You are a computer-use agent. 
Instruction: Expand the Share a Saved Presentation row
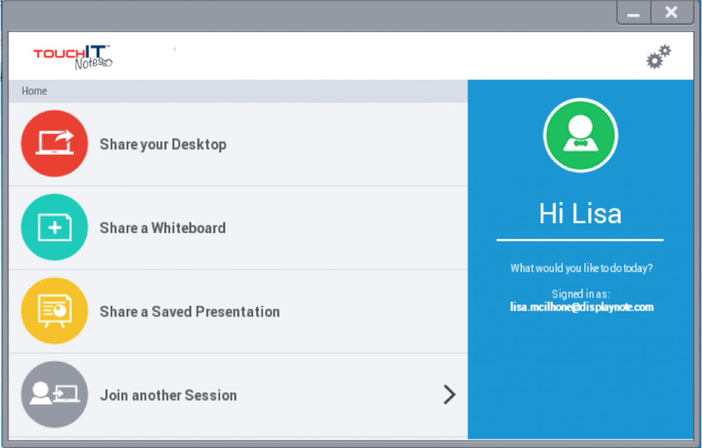(x=234, y=310)
